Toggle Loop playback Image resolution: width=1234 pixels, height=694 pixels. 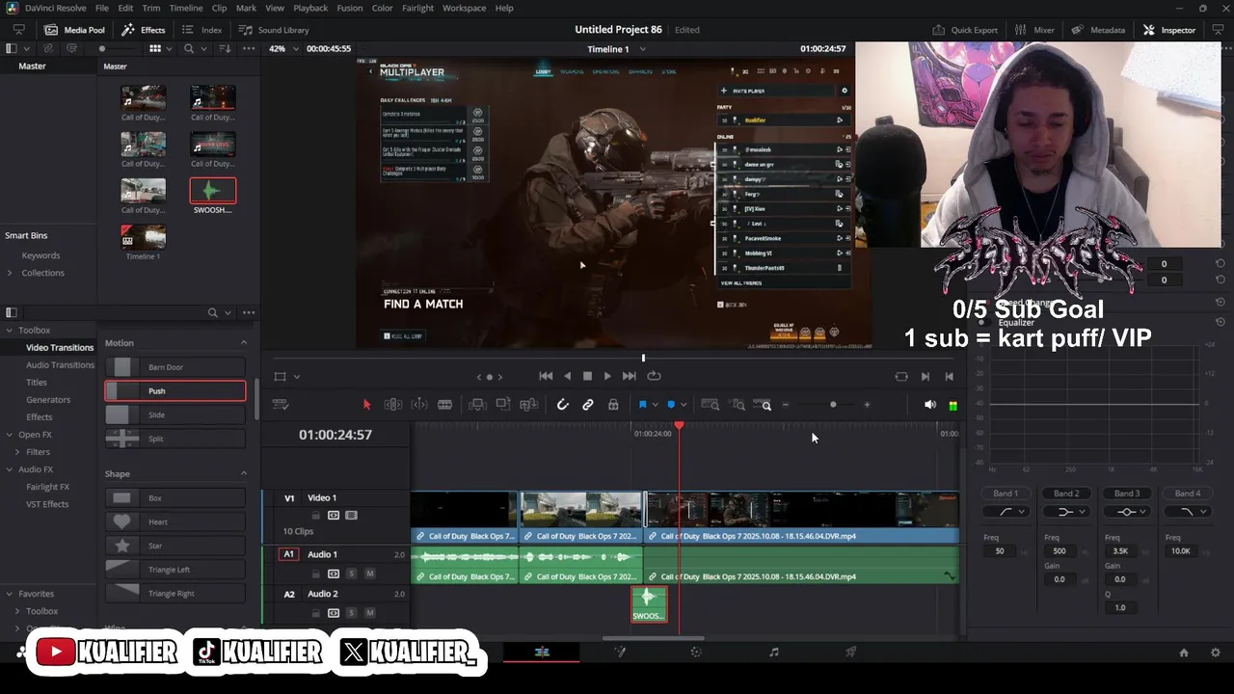pos(654,376)
